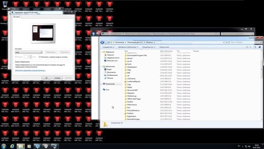Open the Logs folder
This screenshot has height=149, width=264.
point(129,84)
